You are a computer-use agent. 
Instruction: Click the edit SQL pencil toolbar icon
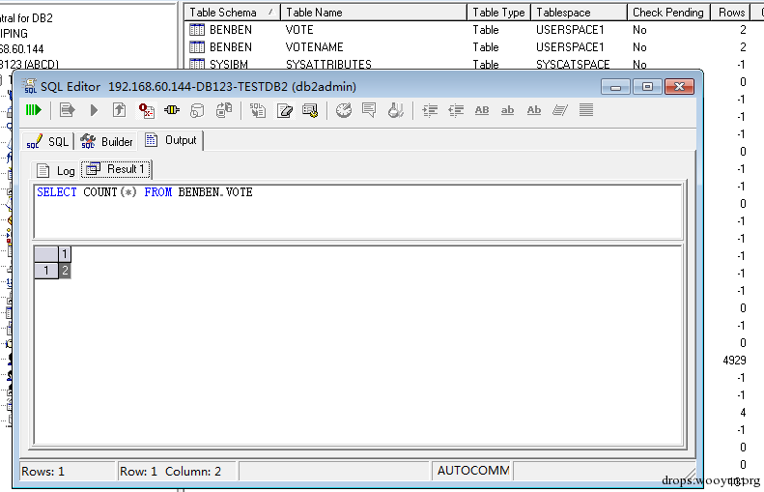point(284,111)
